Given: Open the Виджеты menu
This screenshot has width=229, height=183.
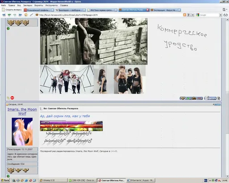Looking at the screenshot, I should pyautogui.click(x=38, y=5).
